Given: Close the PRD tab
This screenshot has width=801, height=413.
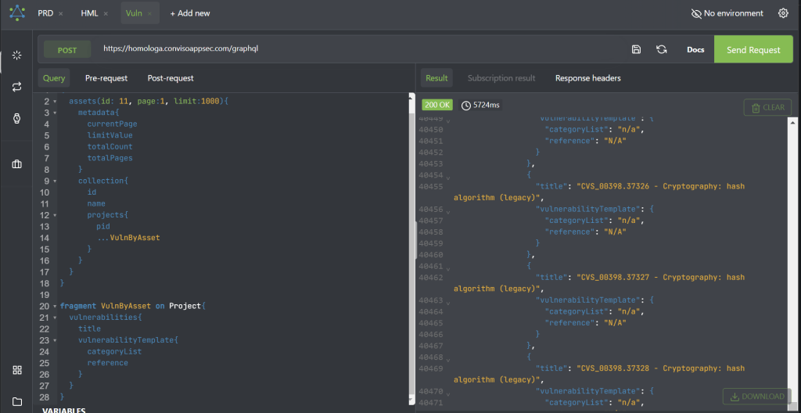Looking at the screenshot, I should click(61, 14).
